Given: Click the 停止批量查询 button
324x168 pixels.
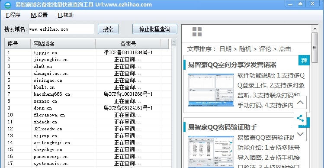Looking at the screenshot, I should click(x=155, y=29).
